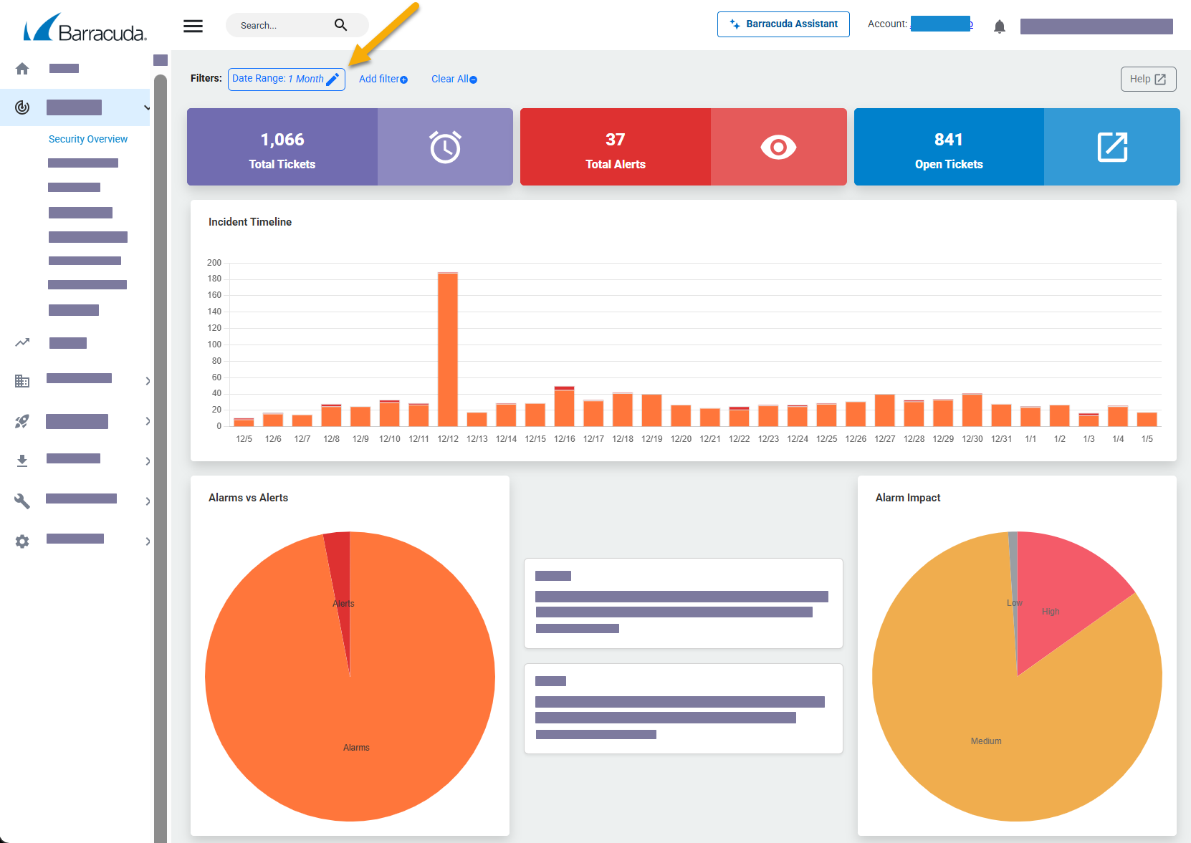Expand the rocket sidebar section chevron
The image size is (1191, 843).
[148, 421]
